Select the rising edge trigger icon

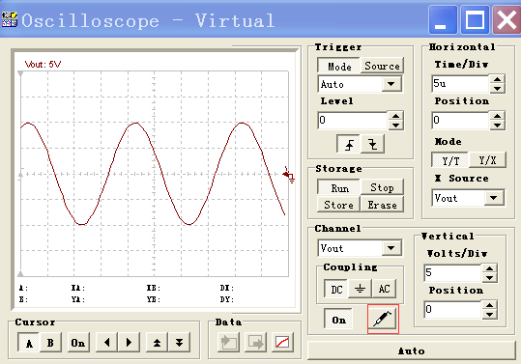(349, 144)
